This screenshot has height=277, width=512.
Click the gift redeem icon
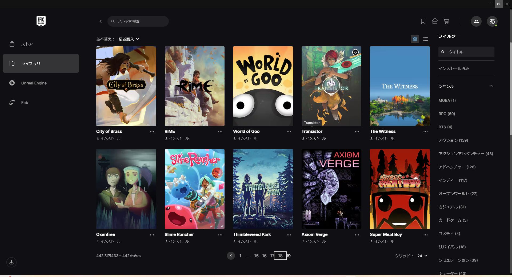click(x=435, y=21)
